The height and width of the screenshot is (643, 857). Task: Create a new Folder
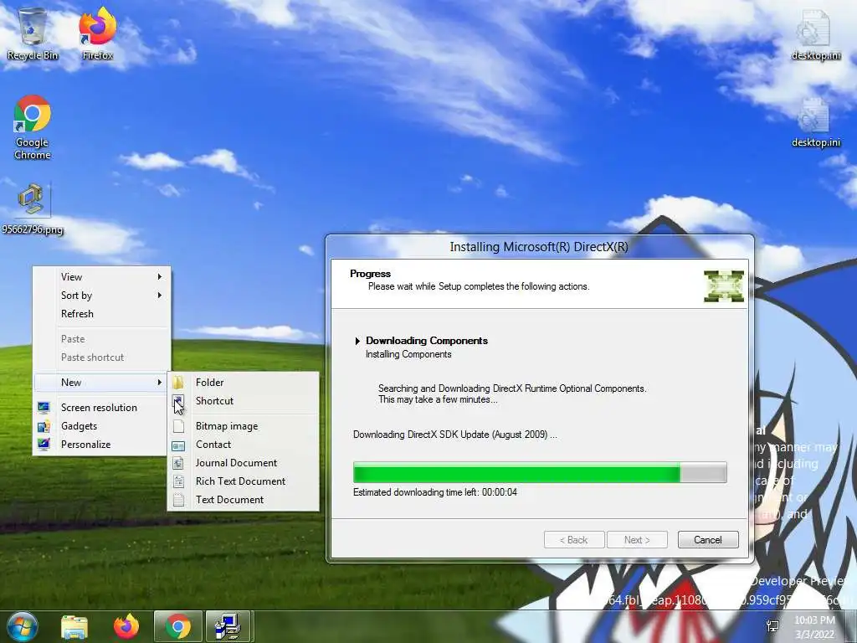coord(244,382)
